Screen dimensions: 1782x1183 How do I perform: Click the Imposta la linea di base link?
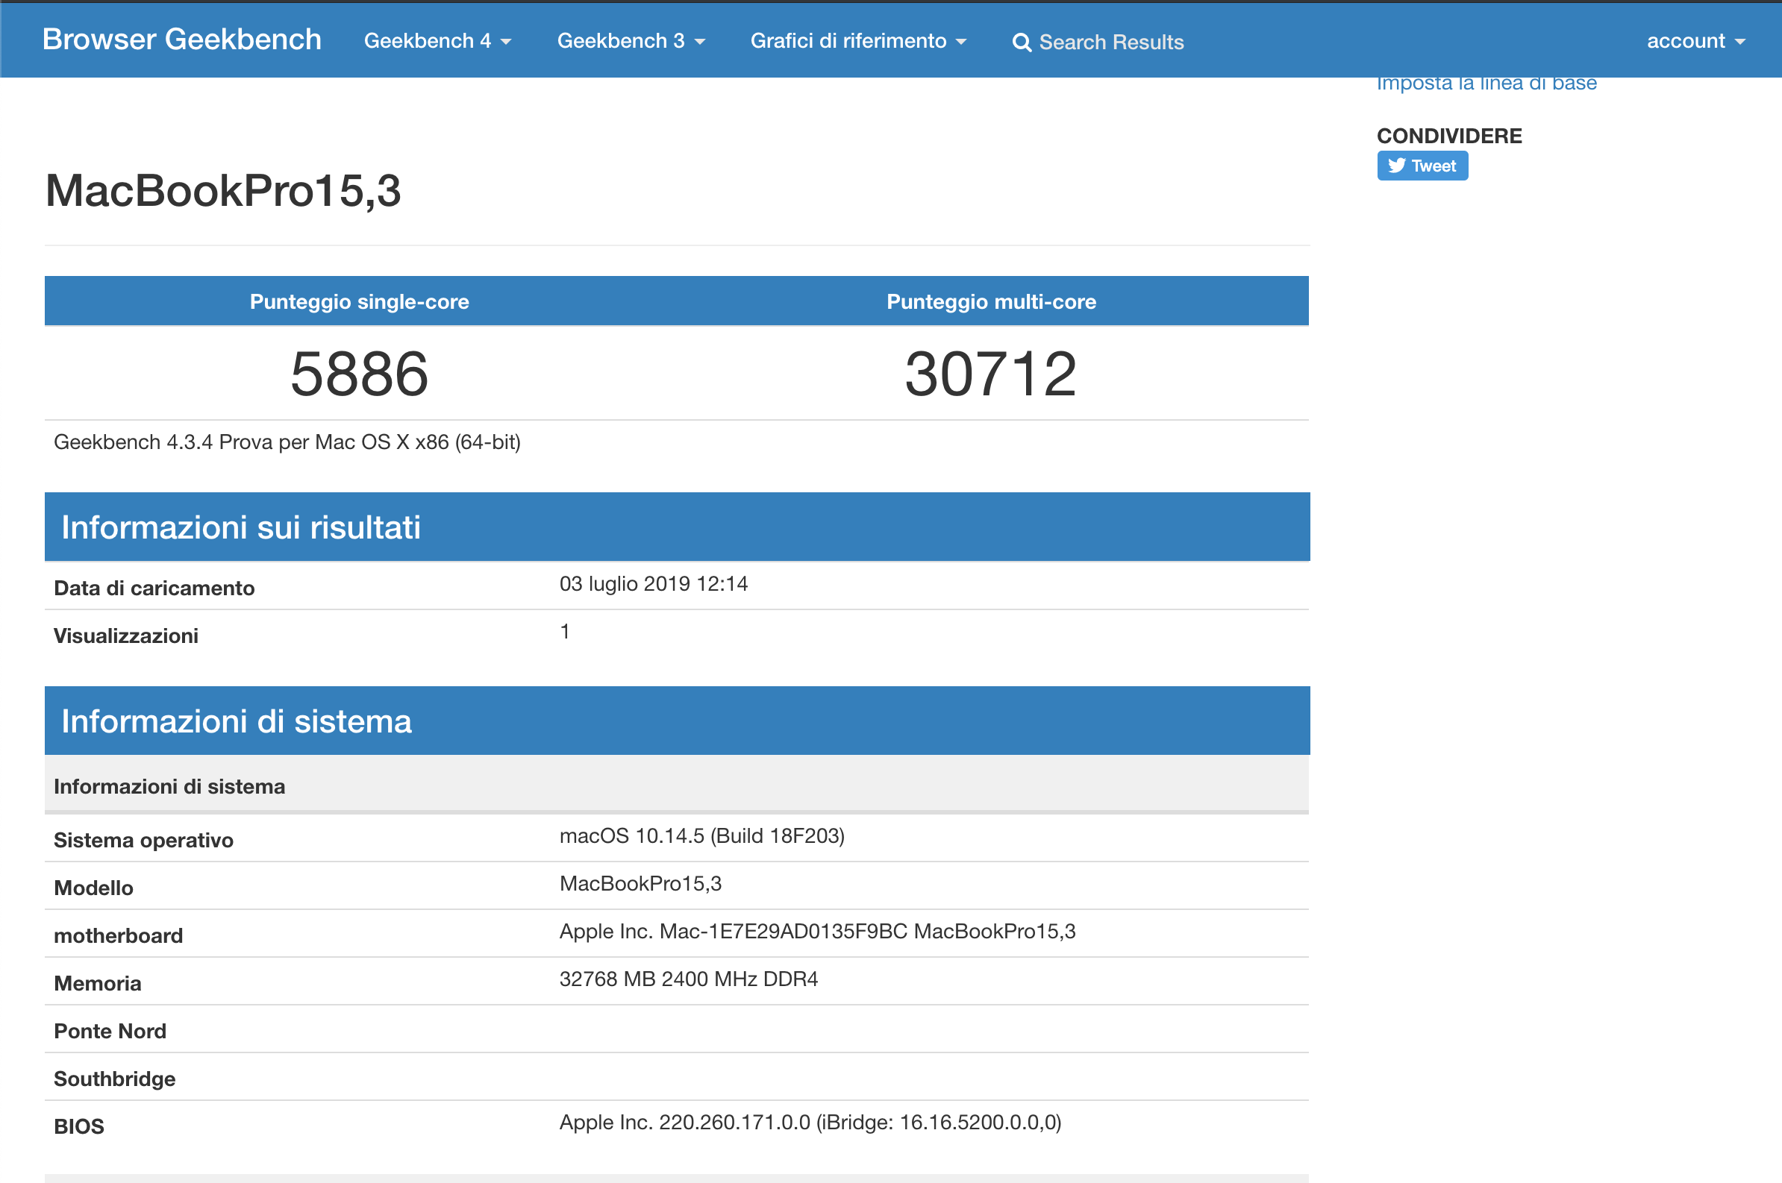pos(1486,83)
